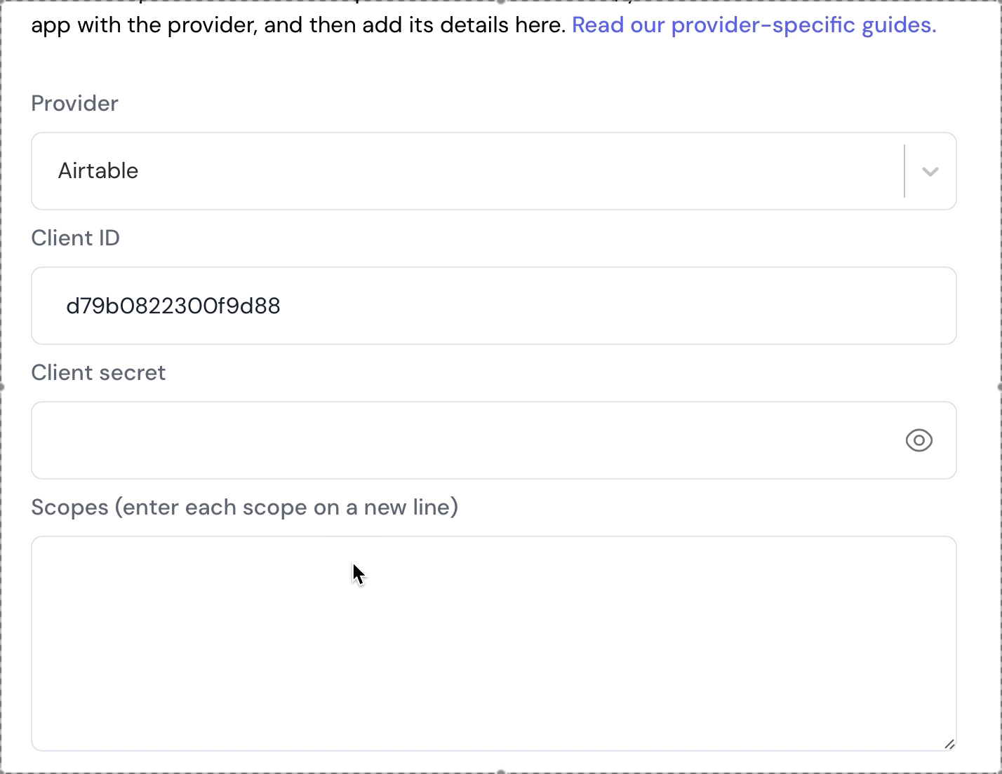This screenshot has height=774, width=1002.
Task: Expand the Provider dropdown chevron
Action: click(930, 171)
